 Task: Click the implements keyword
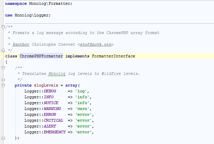point(77,56)
